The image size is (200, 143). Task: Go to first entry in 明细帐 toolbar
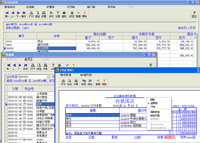[x=9, y=67]
